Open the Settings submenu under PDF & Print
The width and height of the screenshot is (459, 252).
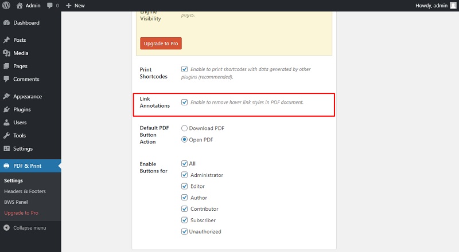(x=13, y=180)
